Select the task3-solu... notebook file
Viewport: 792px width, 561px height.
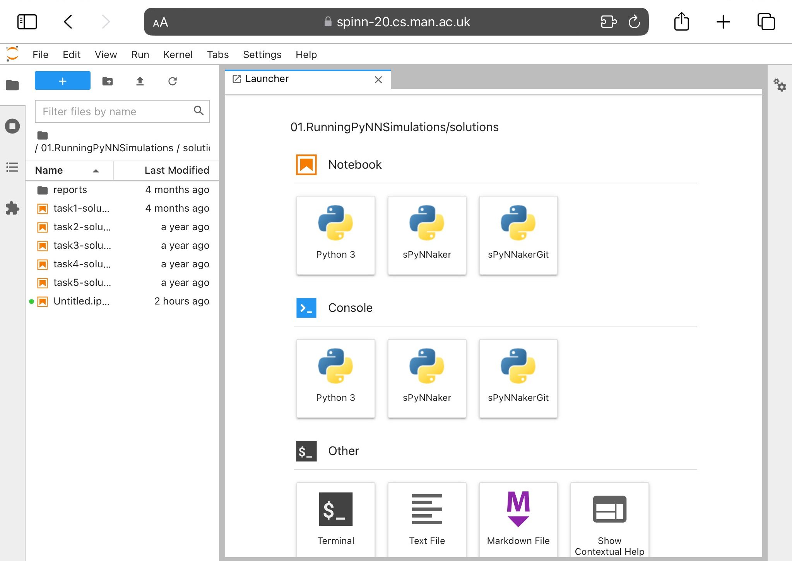coord(122,245)
